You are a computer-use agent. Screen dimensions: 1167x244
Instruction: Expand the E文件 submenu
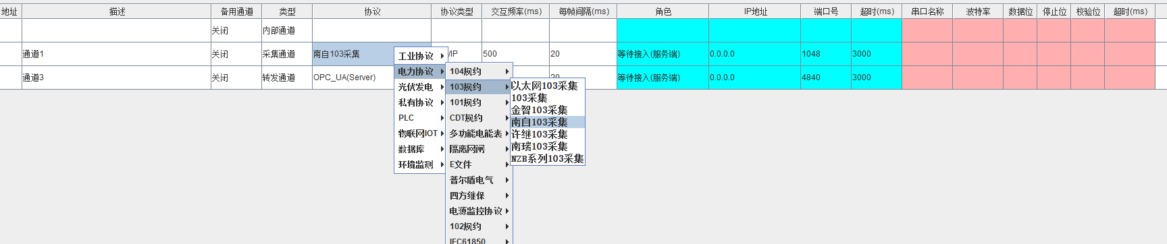479,164
